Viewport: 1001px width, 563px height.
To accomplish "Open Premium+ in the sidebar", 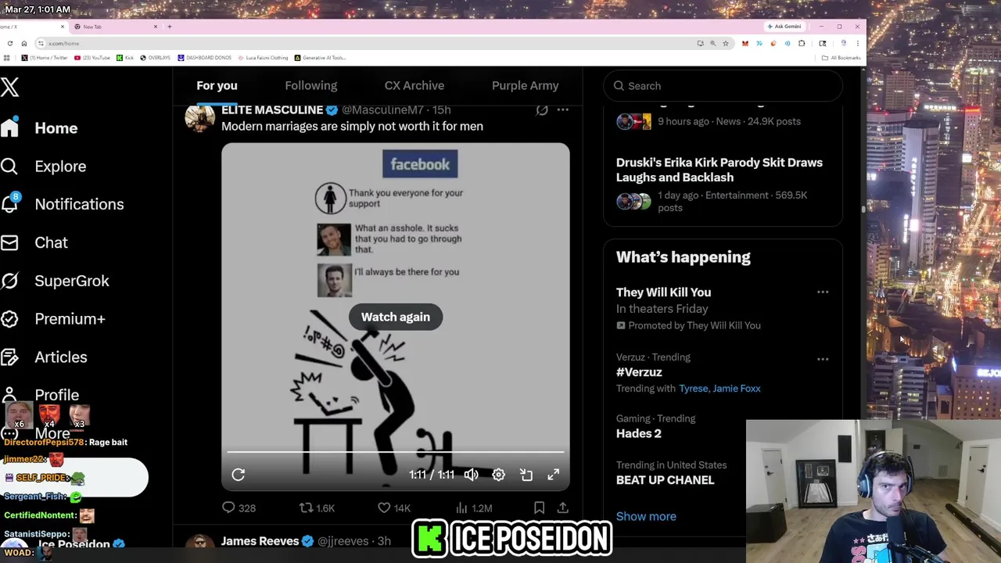I will coord(70,319).
